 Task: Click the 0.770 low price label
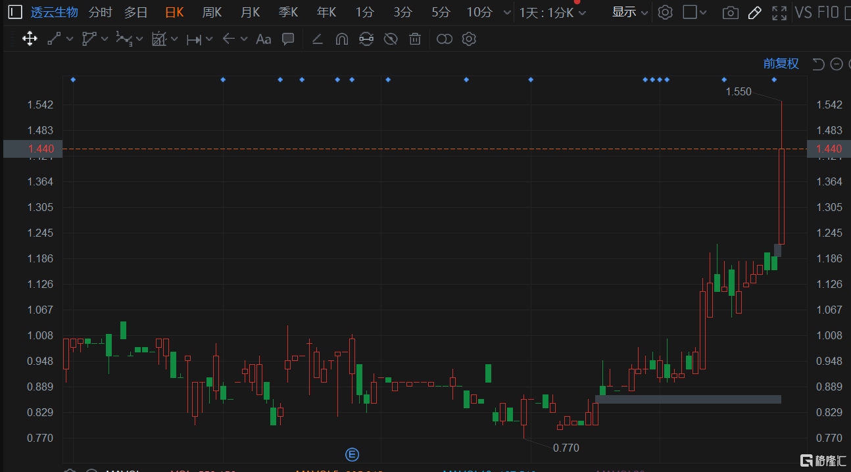pos(566,448)
